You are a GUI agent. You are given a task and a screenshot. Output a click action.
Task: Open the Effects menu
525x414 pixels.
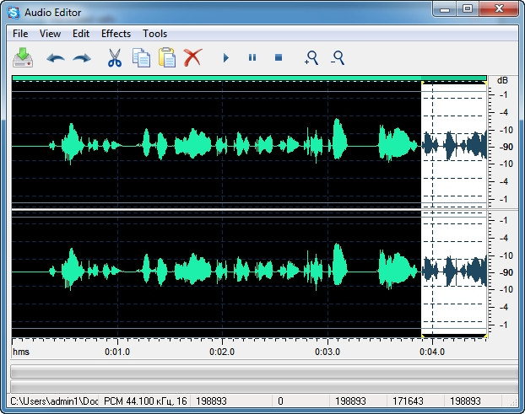(x=116, y=34)
